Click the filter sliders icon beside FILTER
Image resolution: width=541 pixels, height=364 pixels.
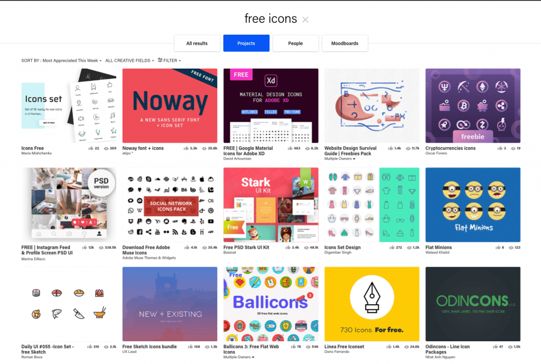click(160, 60)
